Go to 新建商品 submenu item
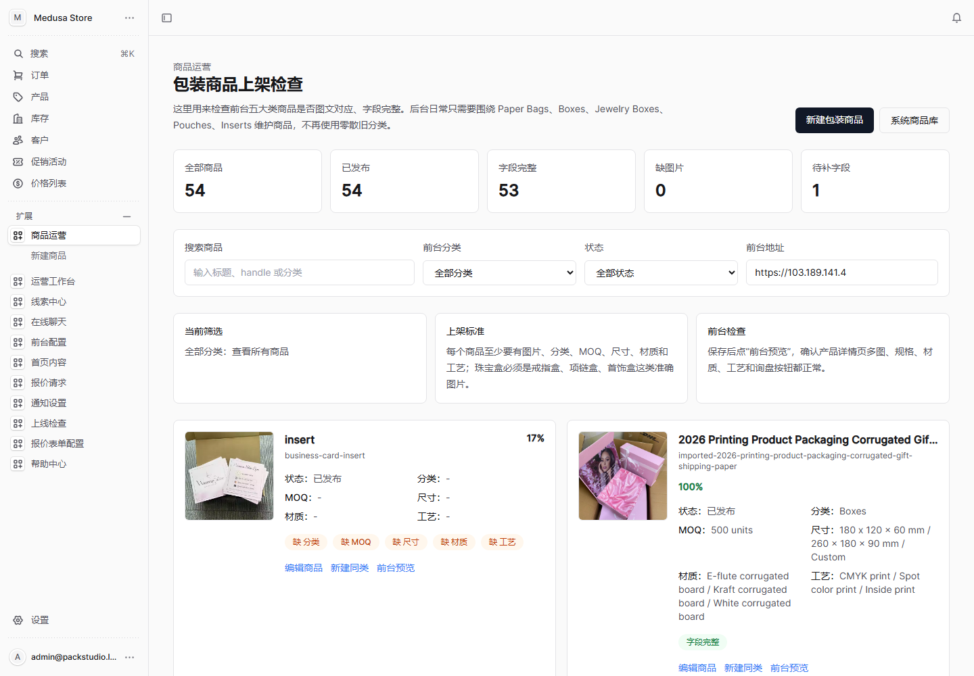This screenshot has width=974, height=676. click(49, 256)
